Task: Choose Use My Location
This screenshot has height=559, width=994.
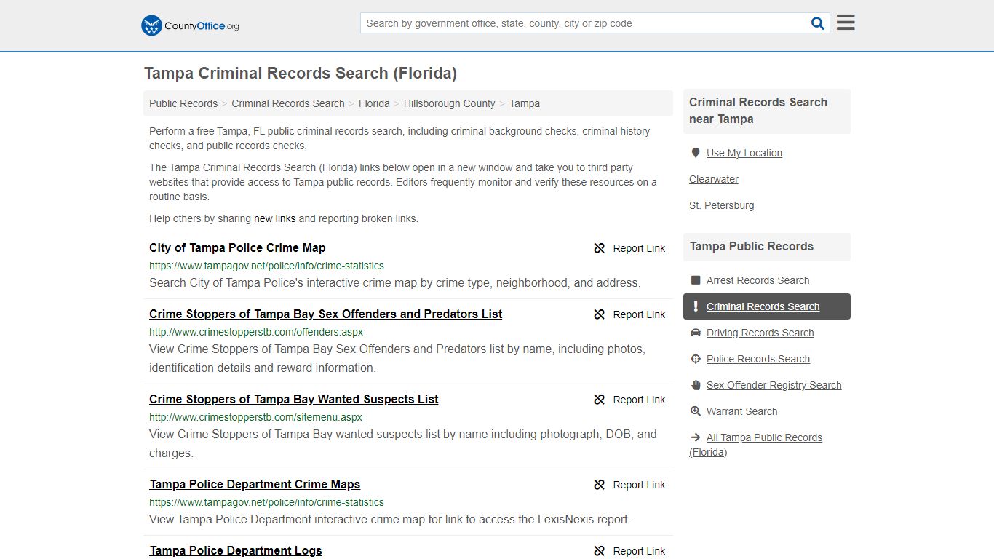Action: 744,153
